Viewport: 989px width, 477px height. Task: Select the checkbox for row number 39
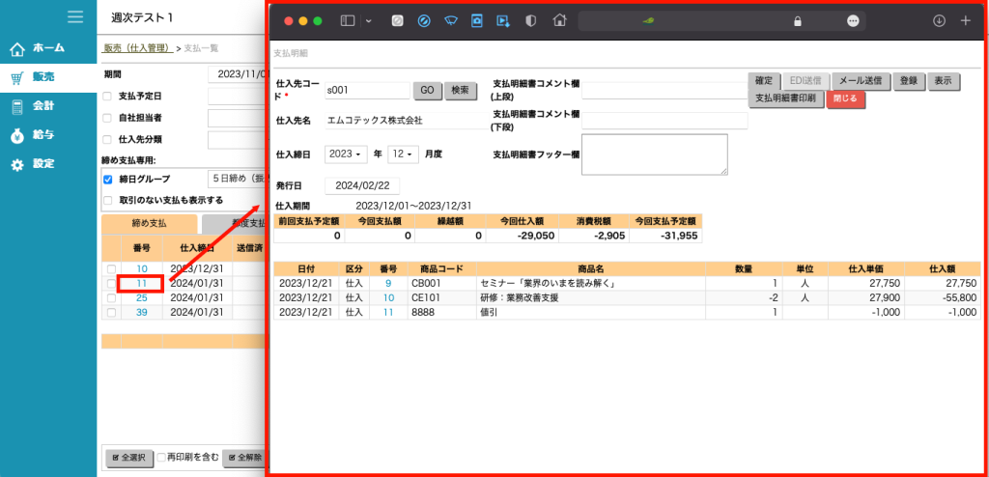click(x=111, y=312)
